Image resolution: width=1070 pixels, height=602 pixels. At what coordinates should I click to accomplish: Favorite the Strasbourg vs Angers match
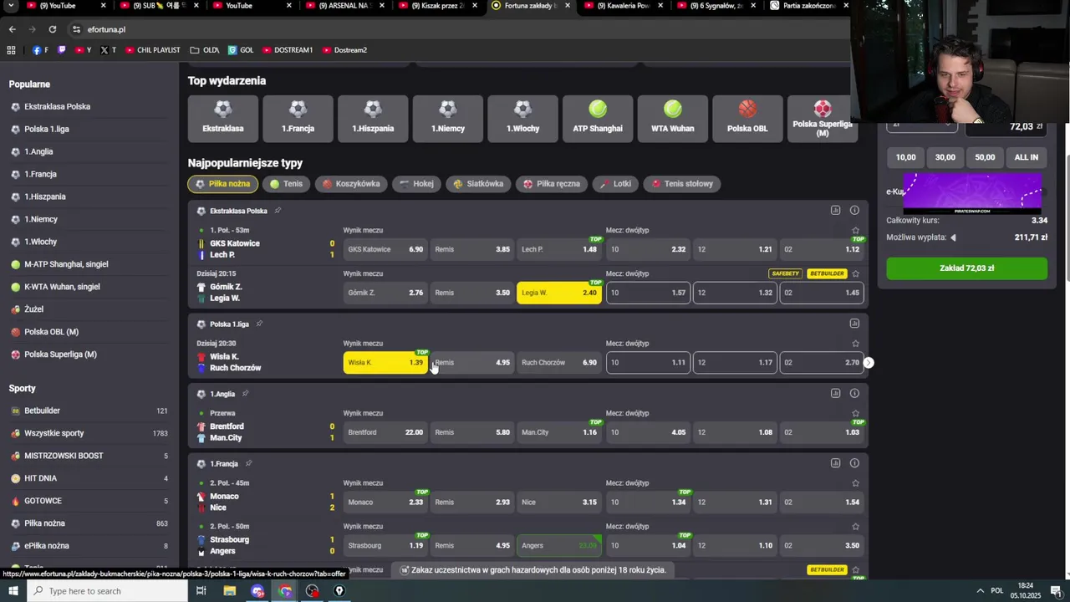coord(855,527)
